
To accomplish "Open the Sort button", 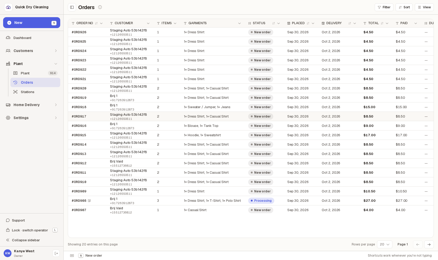I will 404,7.
